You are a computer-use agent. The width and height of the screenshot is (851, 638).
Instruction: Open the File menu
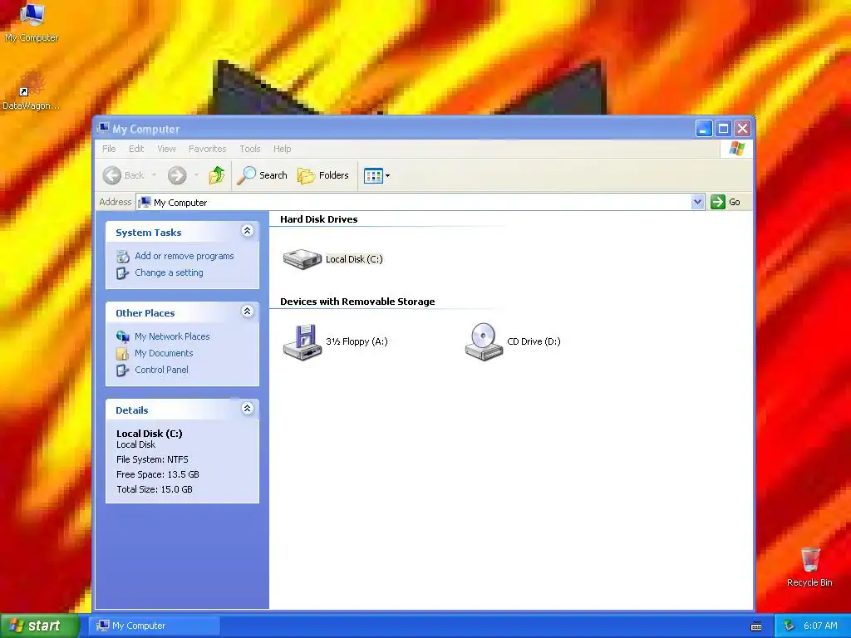point(109,149)
